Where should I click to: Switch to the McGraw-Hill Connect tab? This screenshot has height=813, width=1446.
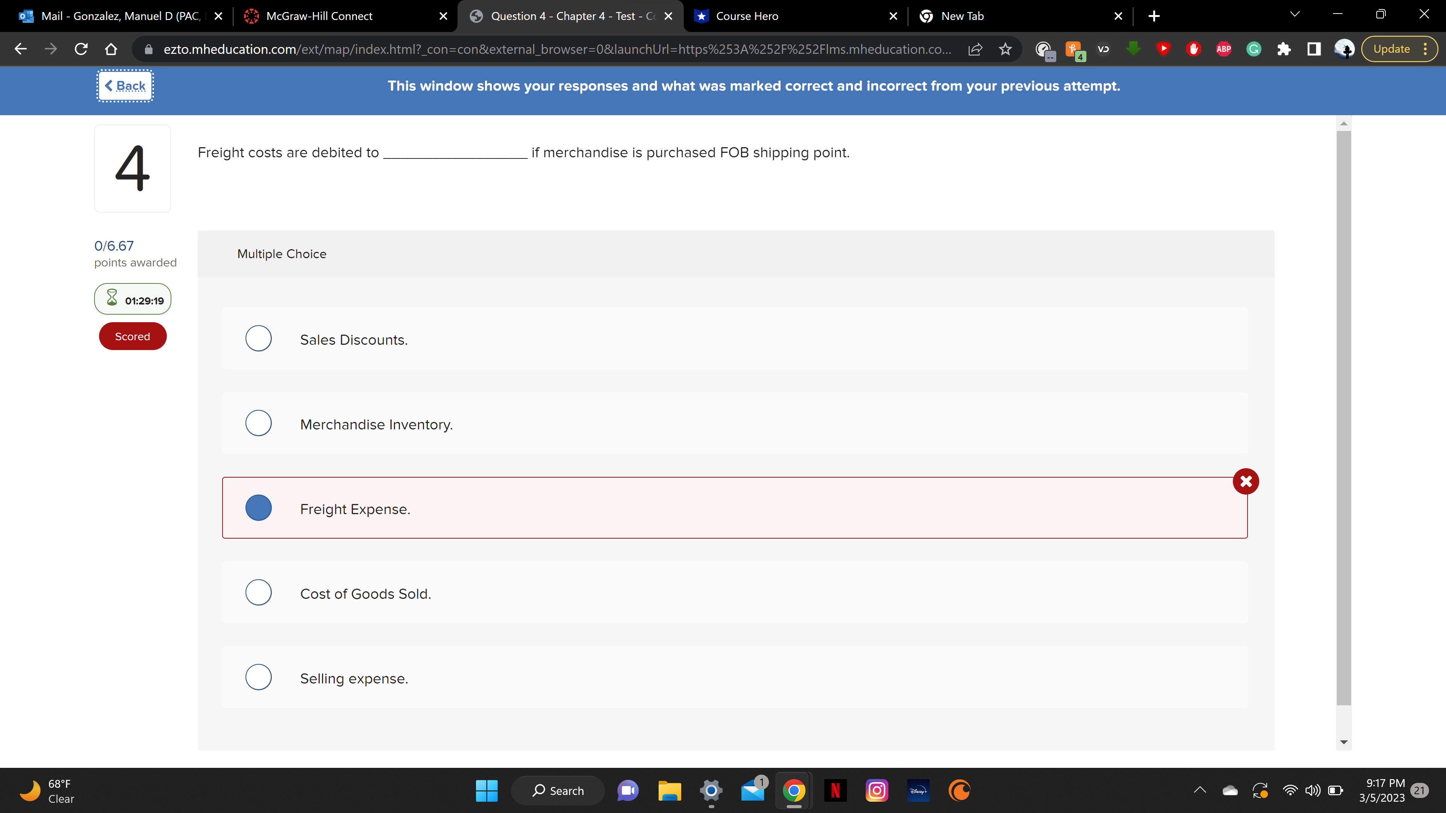[x=319, y=16]
